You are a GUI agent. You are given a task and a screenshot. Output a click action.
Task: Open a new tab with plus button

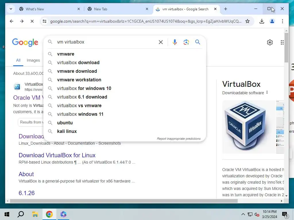(226, 9)
